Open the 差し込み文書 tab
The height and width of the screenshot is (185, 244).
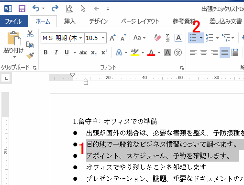pyautogui.click(x=226, y=21)
